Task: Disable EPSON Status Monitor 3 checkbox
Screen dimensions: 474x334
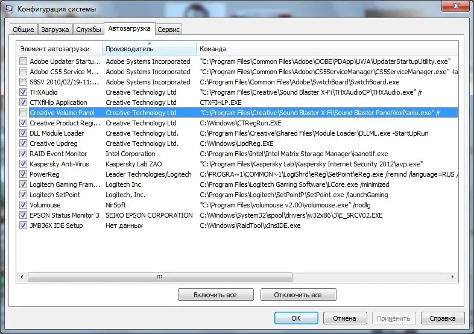Action: tap(24, 215)
